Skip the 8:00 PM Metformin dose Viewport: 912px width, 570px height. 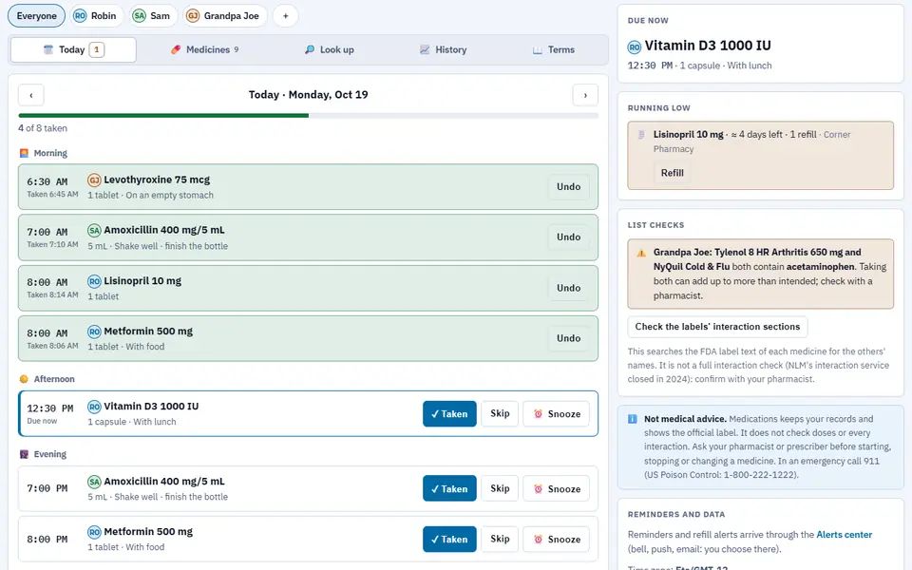coord(500,540)
